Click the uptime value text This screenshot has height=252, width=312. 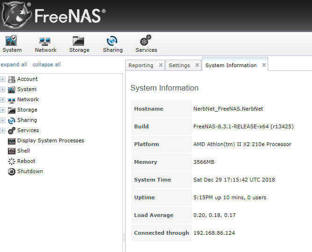pos(230,197)
